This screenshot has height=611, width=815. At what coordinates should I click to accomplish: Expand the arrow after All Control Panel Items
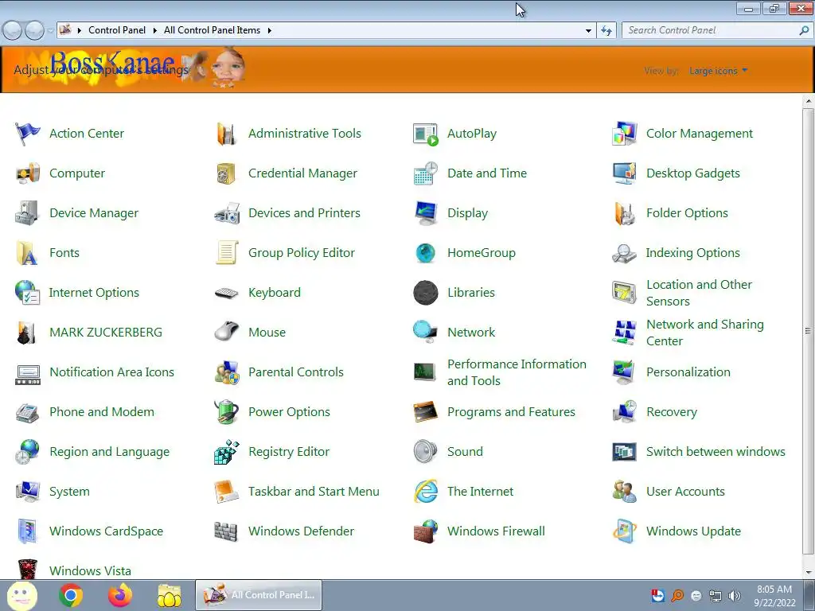[x=269, y=31]
